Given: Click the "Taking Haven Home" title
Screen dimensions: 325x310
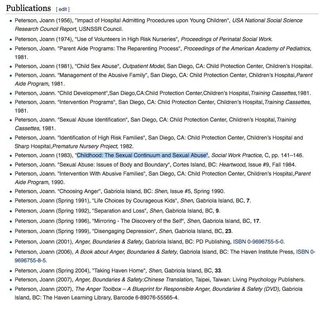Looking at the screenshot, I should [x=118, y=271].
